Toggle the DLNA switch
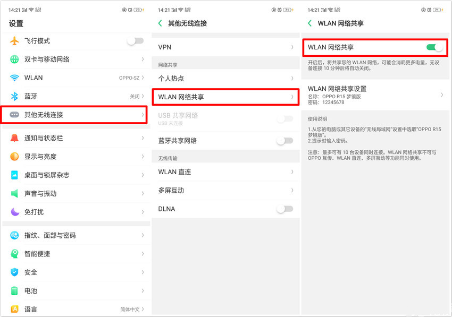This screenshot has height=317, width=452. pyautogui.click(x=284, y=209)
